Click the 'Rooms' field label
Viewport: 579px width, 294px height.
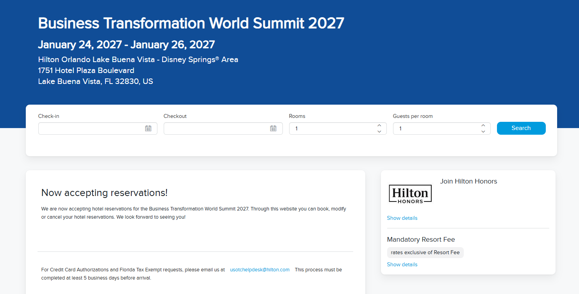[297, 116]
